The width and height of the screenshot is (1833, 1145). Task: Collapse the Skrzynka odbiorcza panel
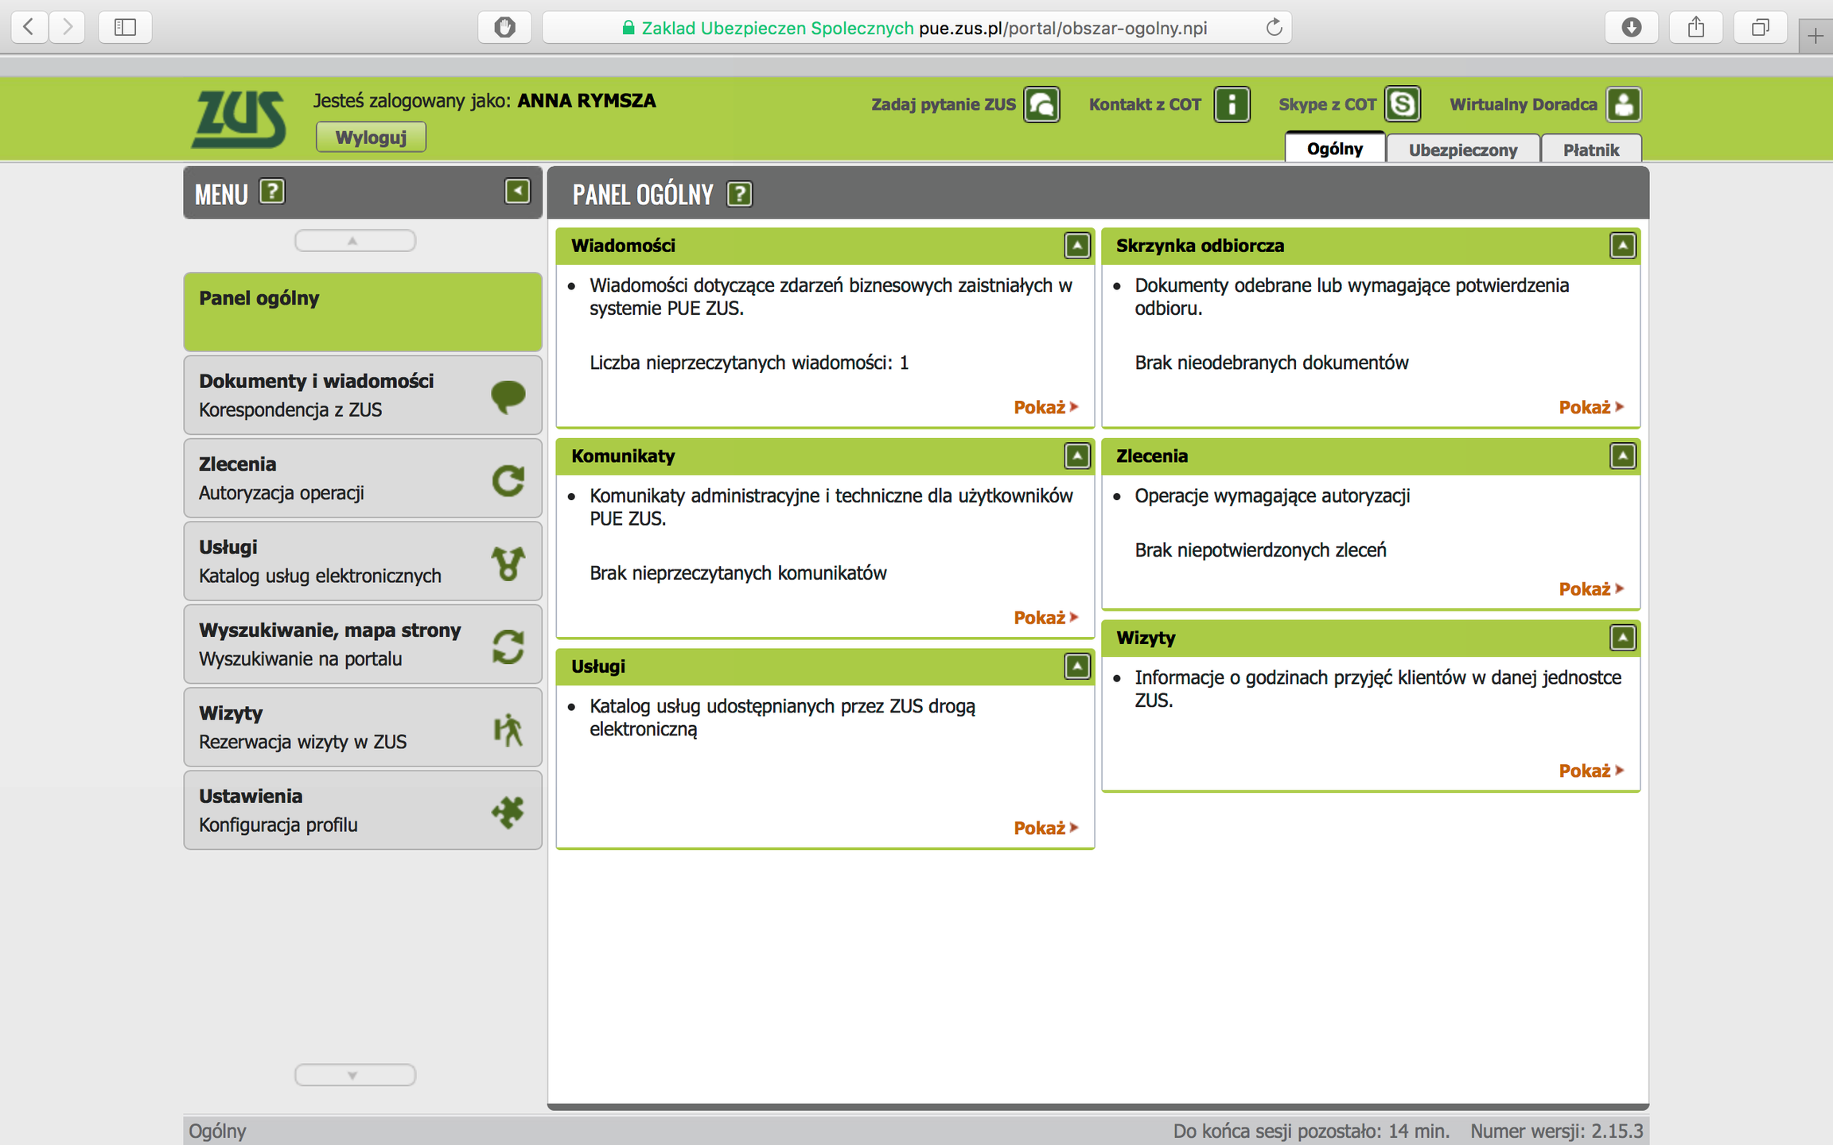(1623, 246)
